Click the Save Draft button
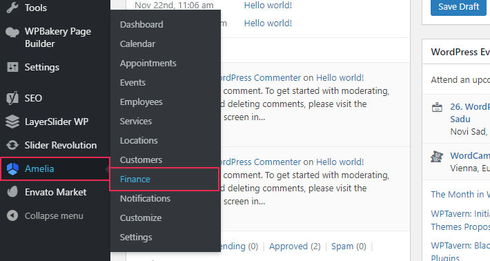 pos(458,7)
